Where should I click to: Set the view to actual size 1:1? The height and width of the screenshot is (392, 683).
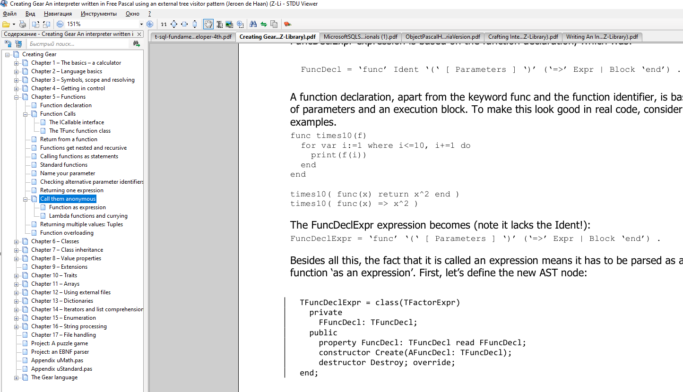(164, 24)
